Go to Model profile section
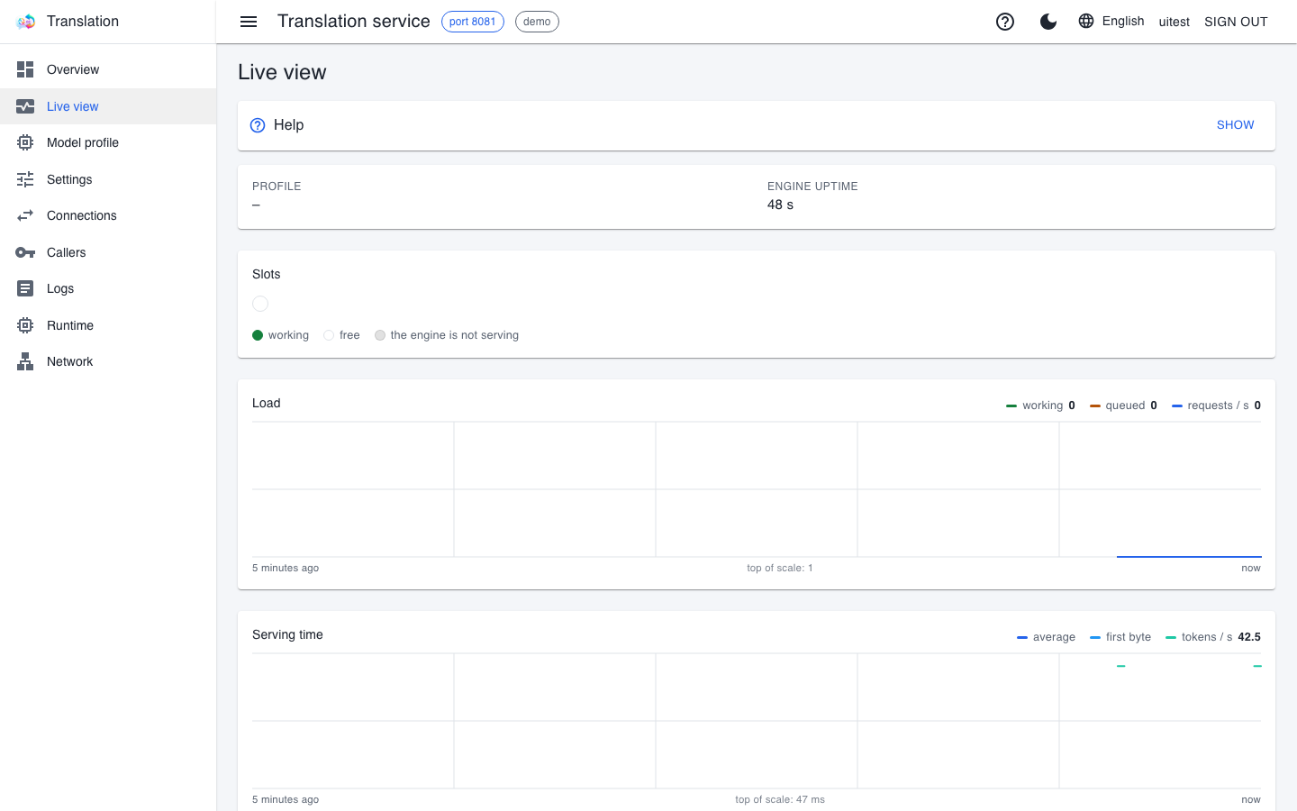Image resolution: width=1297 pixels, height=811 pixels. [x=108, y=142]
